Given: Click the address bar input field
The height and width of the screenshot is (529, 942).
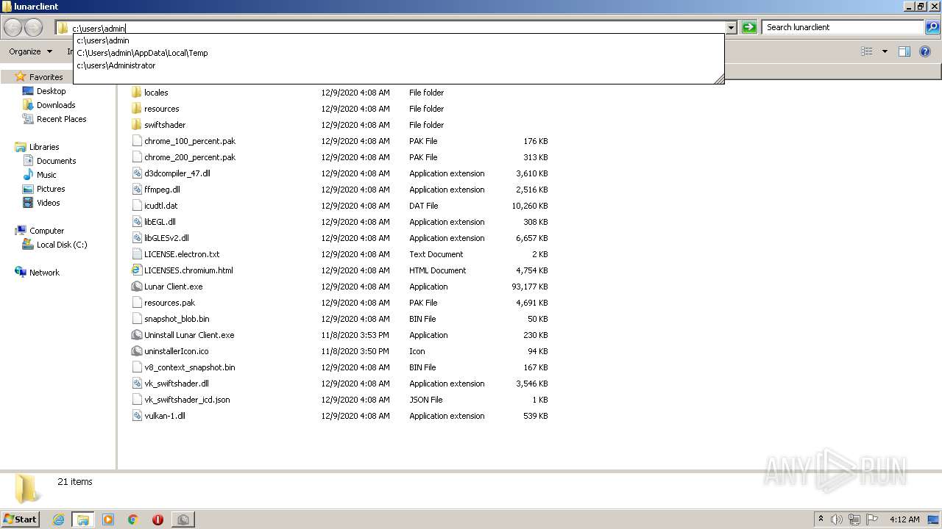Looking at the screenshot, I should (x=397, y=28).
